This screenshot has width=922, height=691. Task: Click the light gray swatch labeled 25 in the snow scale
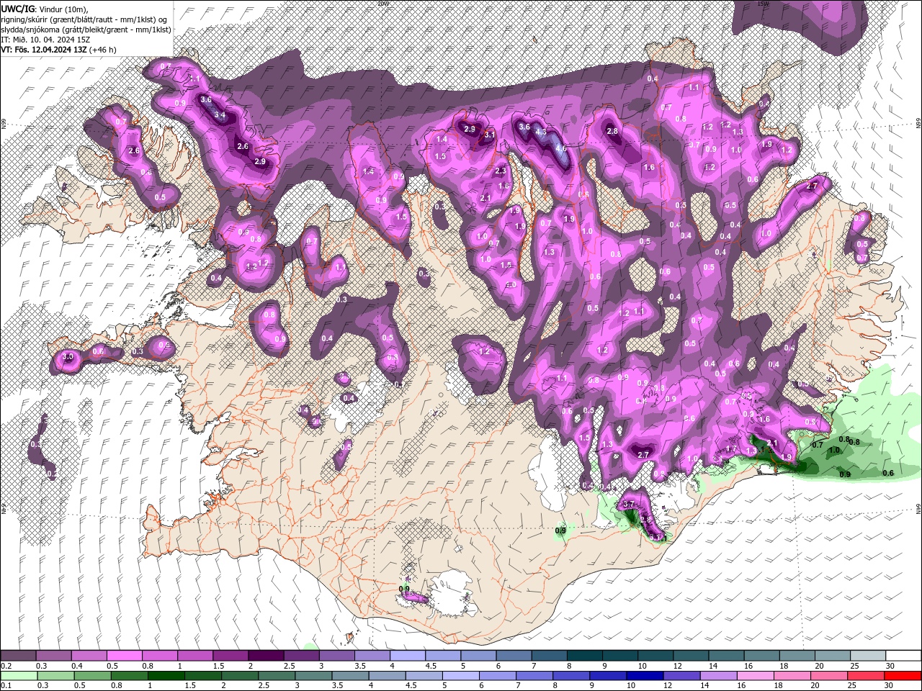pos(868,656)
